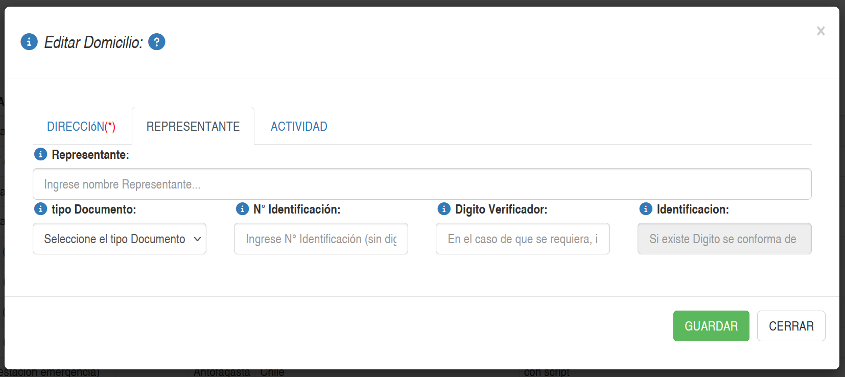Screen dimensions: 845x377
Task: Open the help question mark icon
Action: point(157,42)
